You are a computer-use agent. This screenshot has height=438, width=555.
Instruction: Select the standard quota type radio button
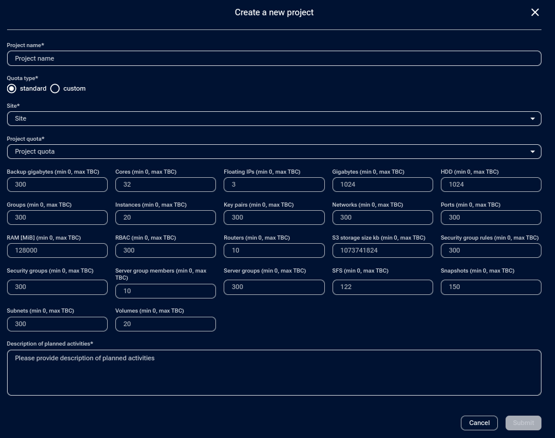(x=12, y=88)
